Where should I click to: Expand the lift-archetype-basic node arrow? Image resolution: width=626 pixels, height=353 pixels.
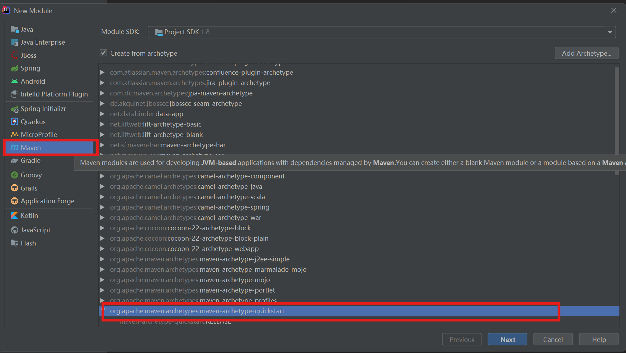(102, 124)
